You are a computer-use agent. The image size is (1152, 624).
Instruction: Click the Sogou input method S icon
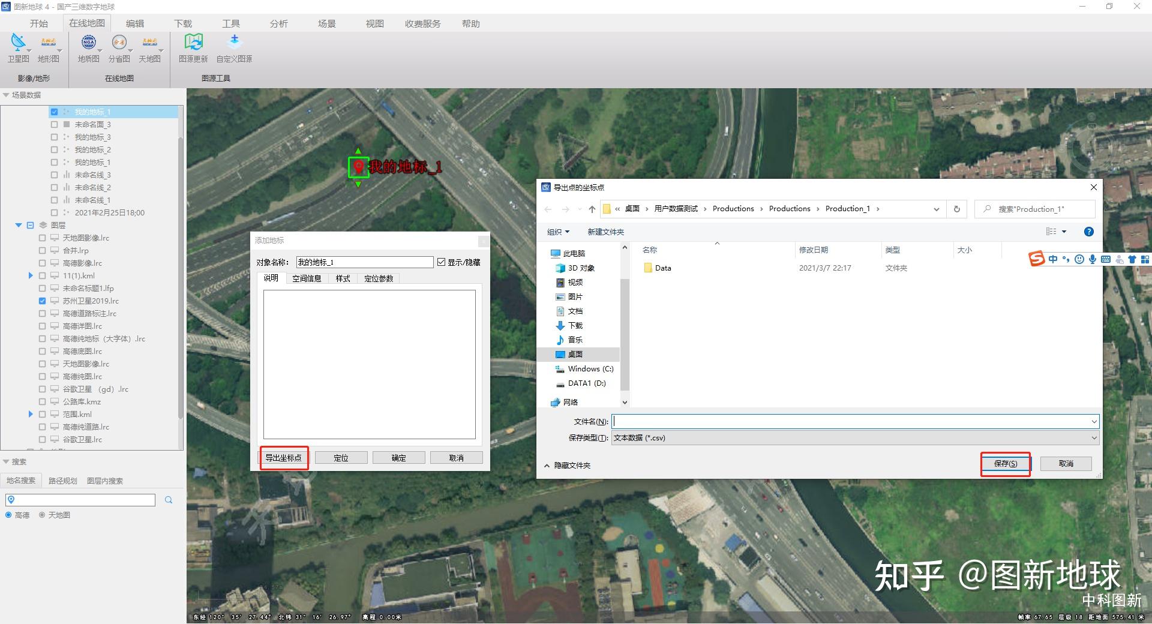tap(1037, 259)
